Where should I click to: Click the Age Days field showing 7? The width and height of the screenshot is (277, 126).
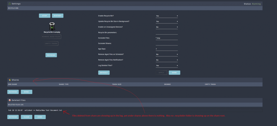pos(167,49)
